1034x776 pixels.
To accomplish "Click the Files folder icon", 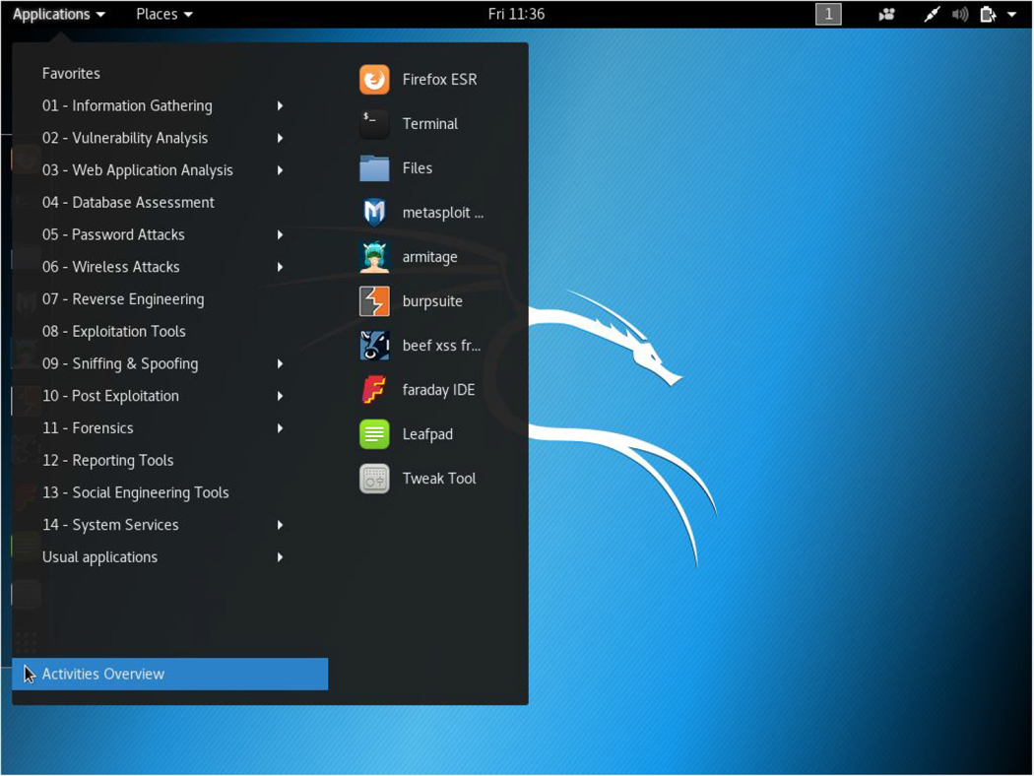I will [374, 168].
